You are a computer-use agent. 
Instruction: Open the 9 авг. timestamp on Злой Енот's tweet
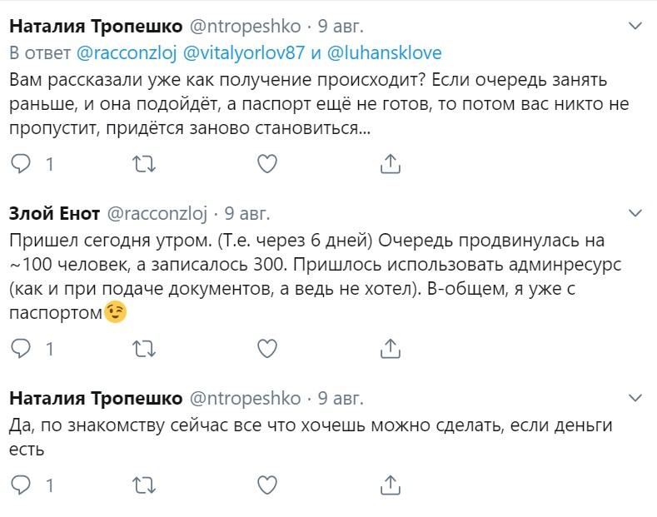pyautogui.click(x=247, y=212)
